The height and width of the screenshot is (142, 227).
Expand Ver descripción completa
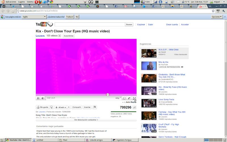86,120
